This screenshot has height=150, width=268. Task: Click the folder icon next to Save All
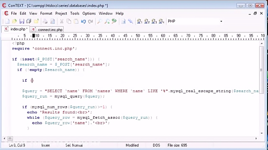[x=36, y=21]
